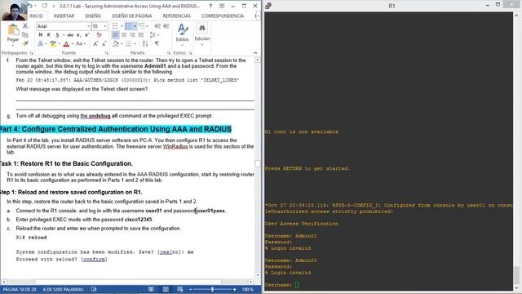Click the PÁGINA 10 DE 20 indicator
Viewport: 522px width, 294px height.
[20, 289]
